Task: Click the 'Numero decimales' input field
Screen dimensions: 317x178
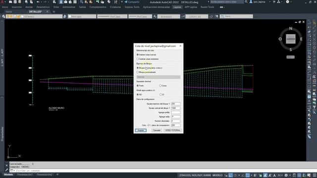Action: click(176, 121)
